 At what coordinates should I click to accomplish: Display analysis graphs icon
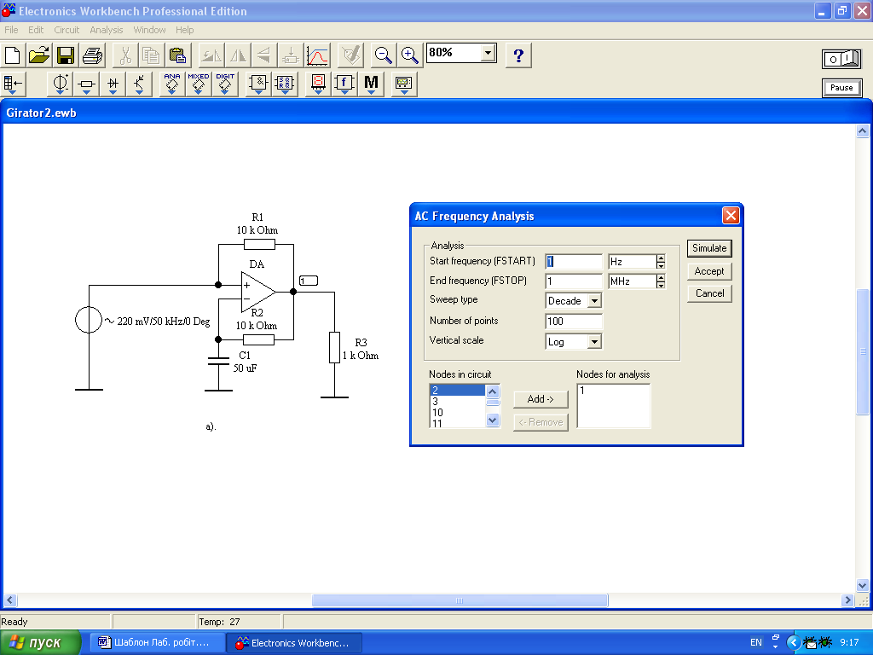(x=317, y=55)
